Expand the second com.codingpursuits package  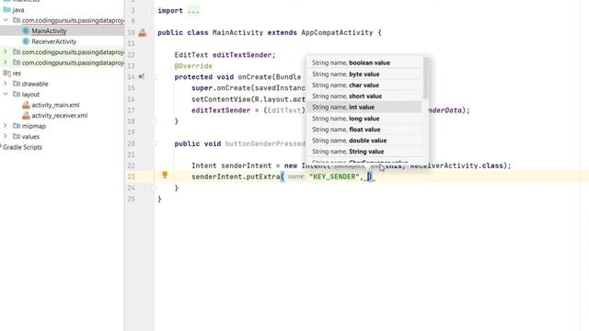click(x=6, y=51)
